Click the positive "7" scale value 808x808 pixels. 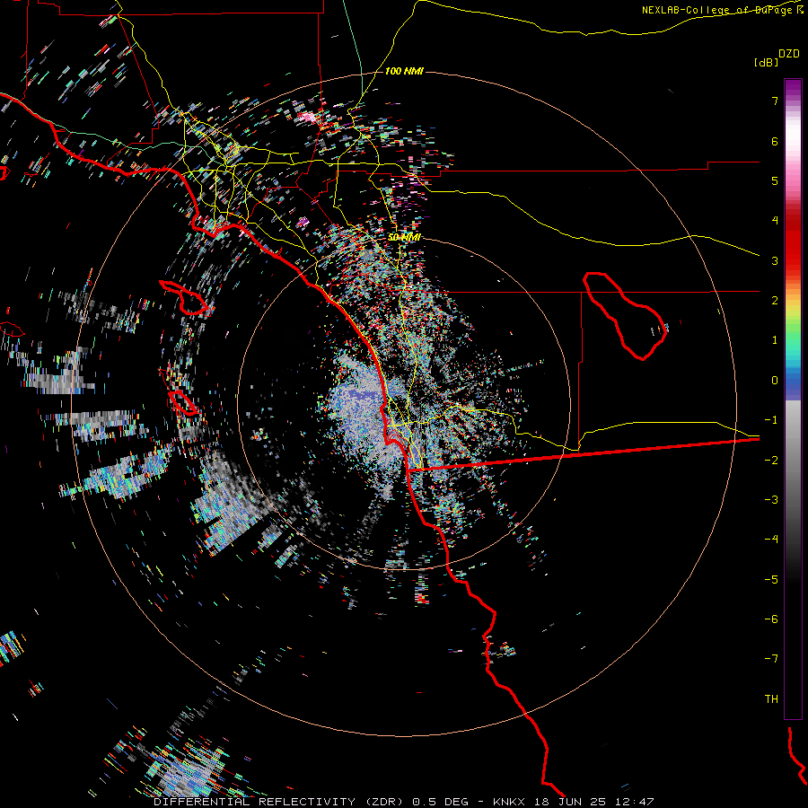click(x=775, y=101)
